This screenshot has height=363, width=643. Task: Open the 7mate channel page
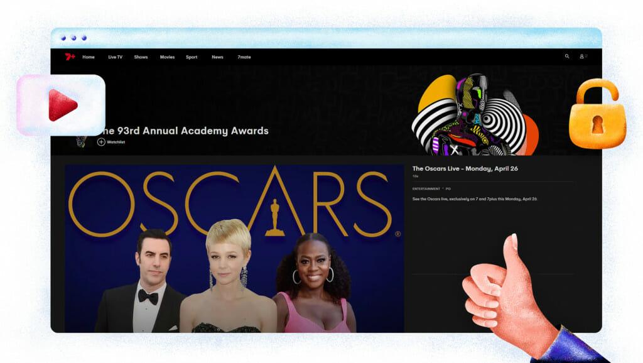coord(244,57)
